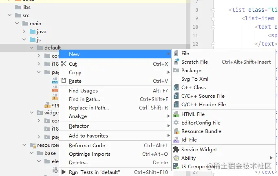Viewport: 278px width, 176px height.
Task: Select Find Usages
Action: tap(115, 91)
